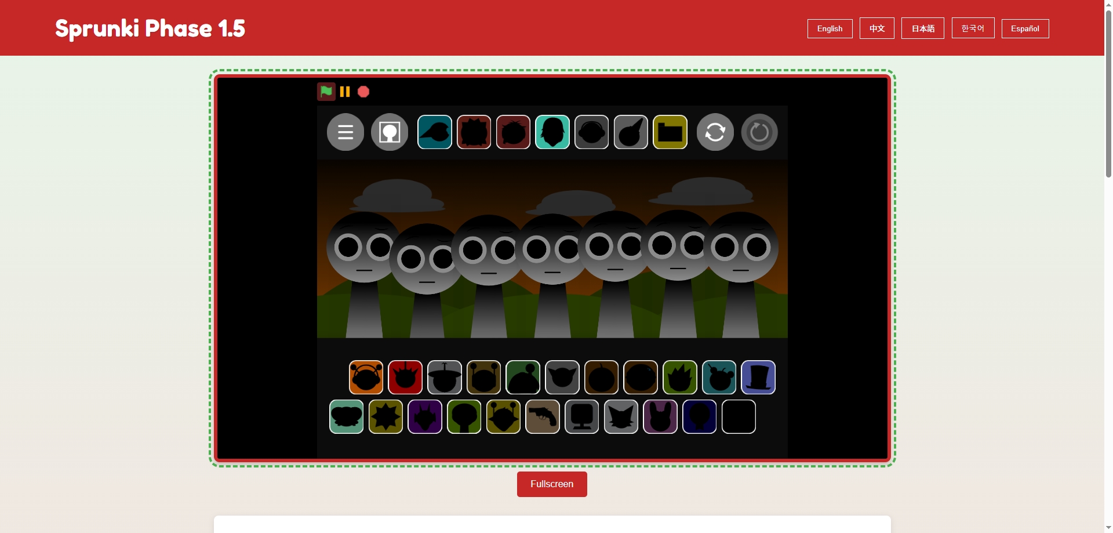Switch language to 한국어
The width and height of the screenshot is (1113, 533).
(972, 27)
